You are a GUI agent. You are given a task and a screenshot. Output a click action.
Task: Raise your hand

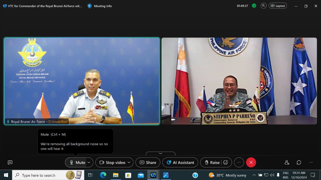212,162
